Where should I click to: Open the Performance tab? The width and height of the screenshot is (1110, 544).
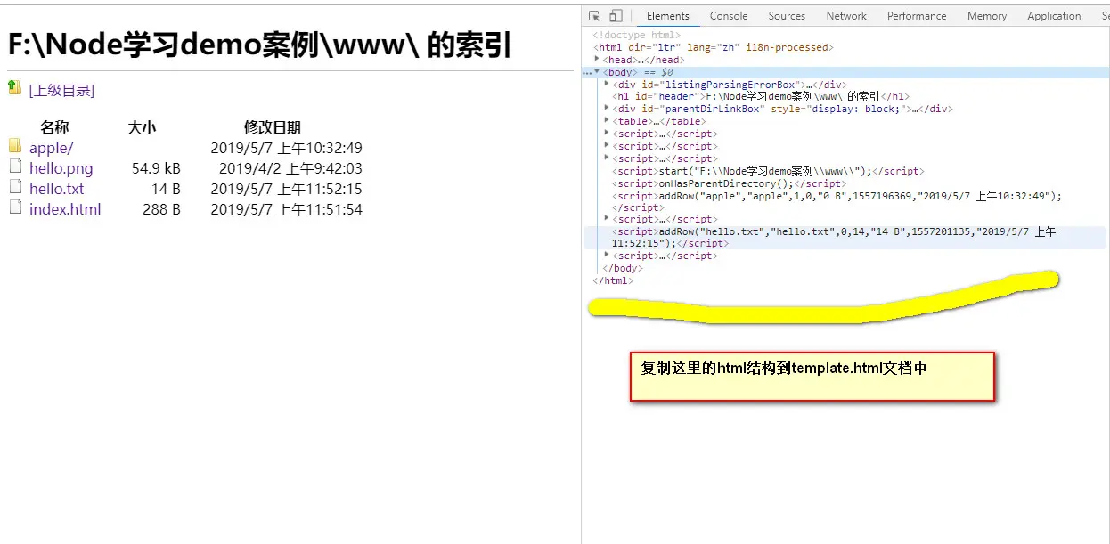tap(917, 16)
